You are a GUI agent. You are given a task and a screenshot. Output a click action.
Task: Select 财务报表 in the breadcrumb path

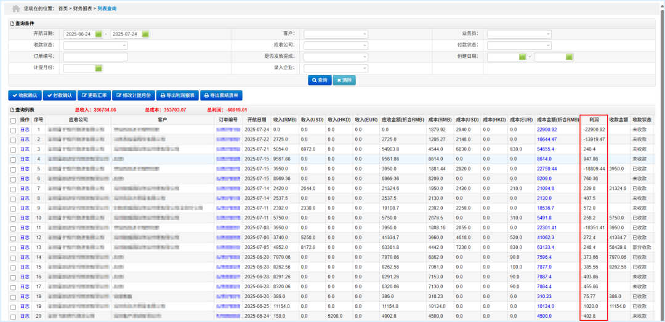tap(83, 9)
